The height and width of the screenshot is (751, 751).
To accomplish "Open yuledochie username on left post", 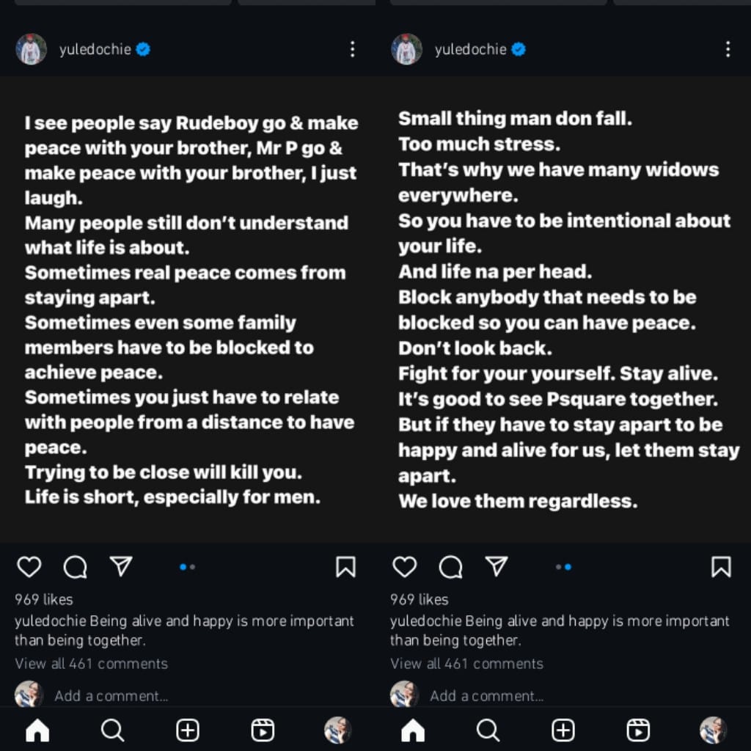I will pos(95,49).
